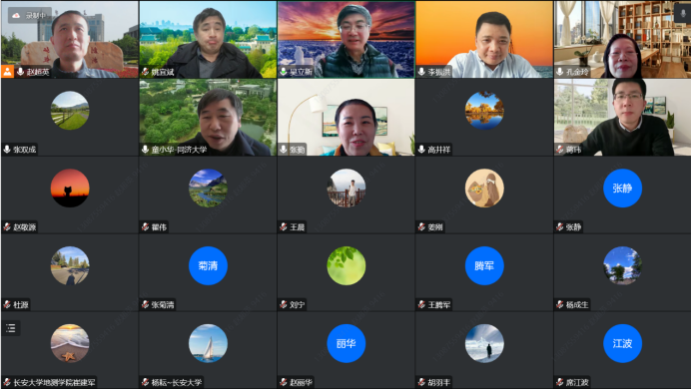The height and width of the screenshot is (389, 692).
Task: Select the 腾军 blue avatar circle
Action: coord(484,265)
